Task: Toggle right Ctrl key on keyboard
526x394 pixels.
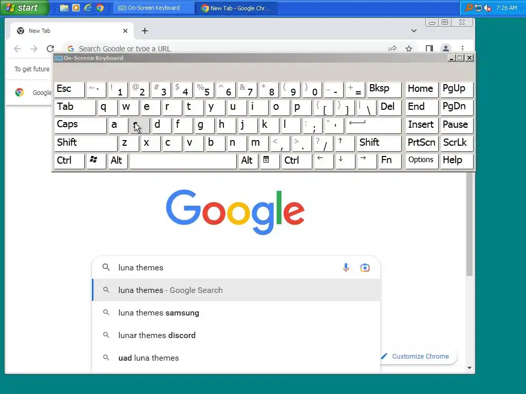Action: (296, 161)
